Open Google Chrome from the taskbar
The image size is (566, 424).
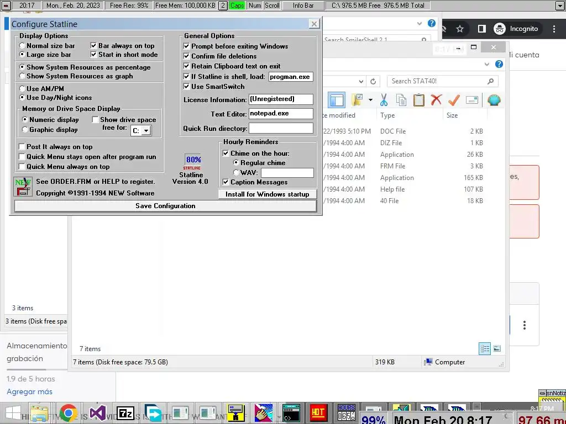pos(68,413)
